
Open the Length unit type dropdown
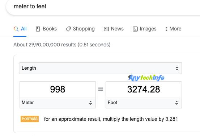(101, 68)
